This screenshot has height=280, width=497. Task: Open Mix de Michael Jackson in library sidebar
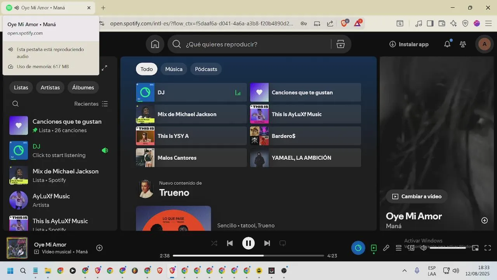(x=60, y=175)
